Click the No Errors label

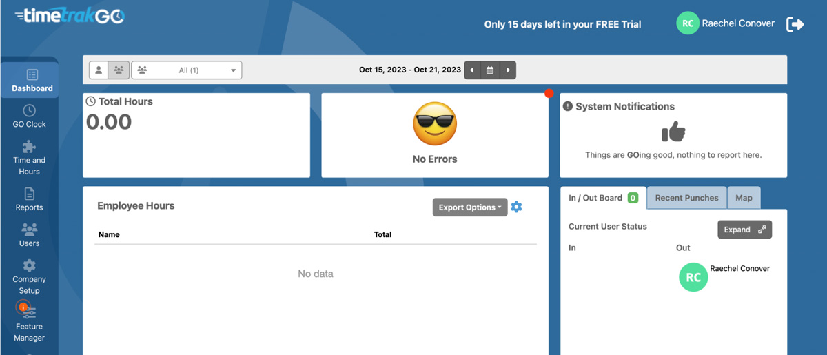coord(435,159)
